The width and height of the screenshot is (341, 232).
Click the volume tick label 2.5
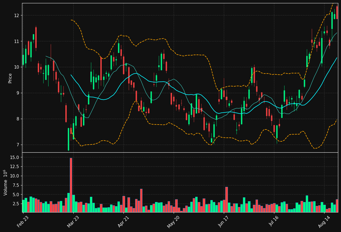pyautogui.click(x=16, y=204)
